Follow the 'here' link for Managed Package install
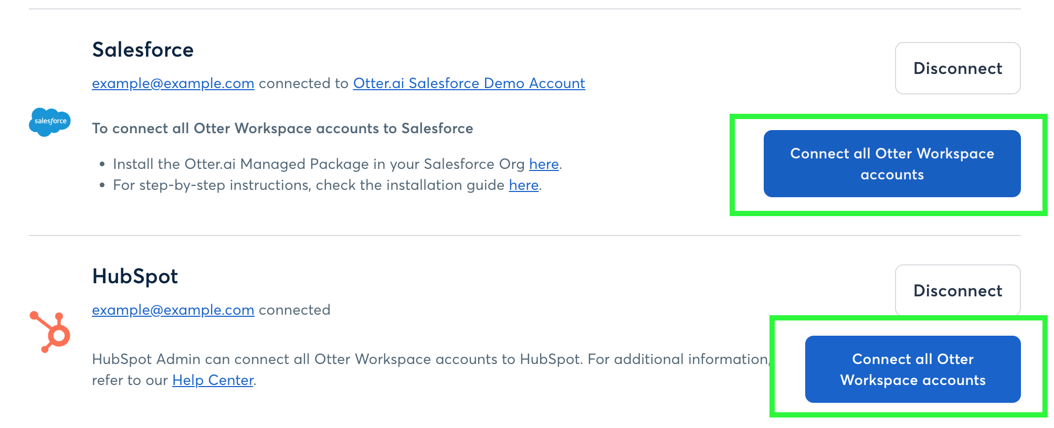Image resolution: width=1054 pixels, height=428 pixels. click(x=544, y=164)
